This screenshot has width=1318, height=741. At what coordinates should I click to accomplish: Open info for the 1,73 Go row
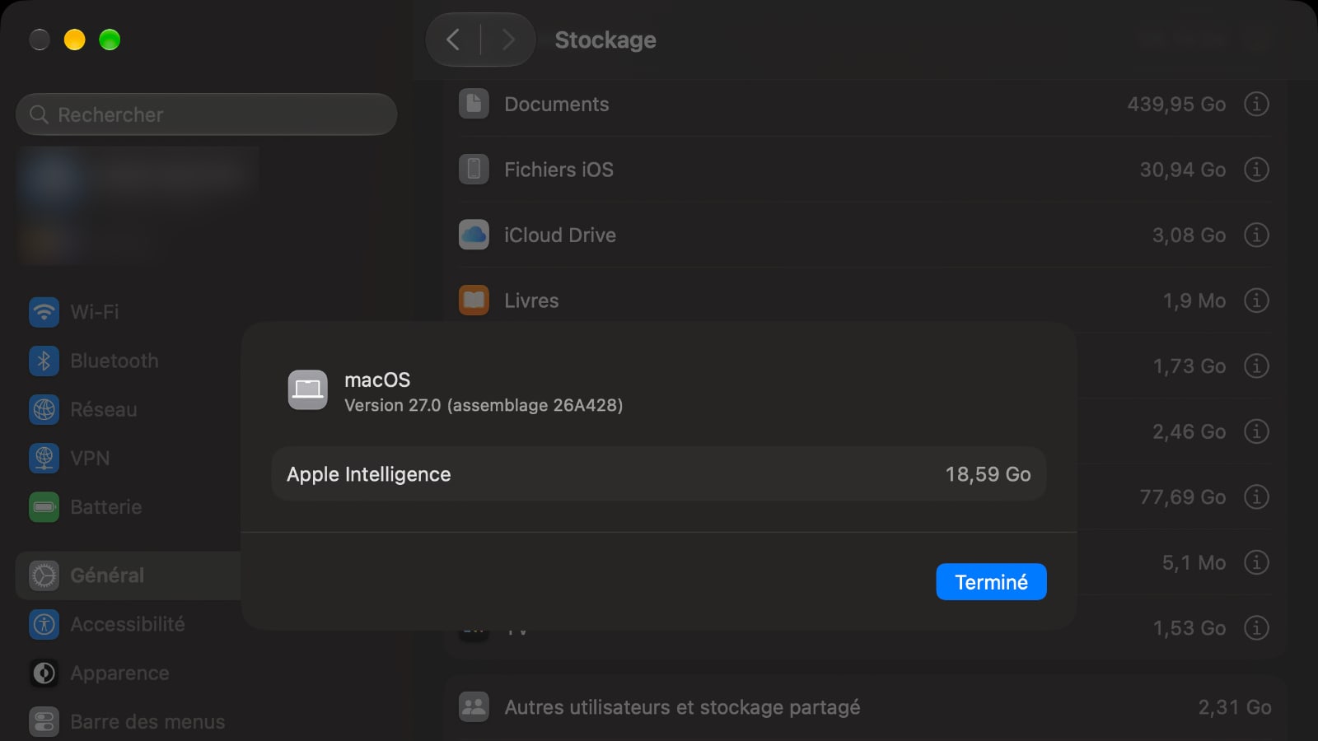[x=1256, y=366]
